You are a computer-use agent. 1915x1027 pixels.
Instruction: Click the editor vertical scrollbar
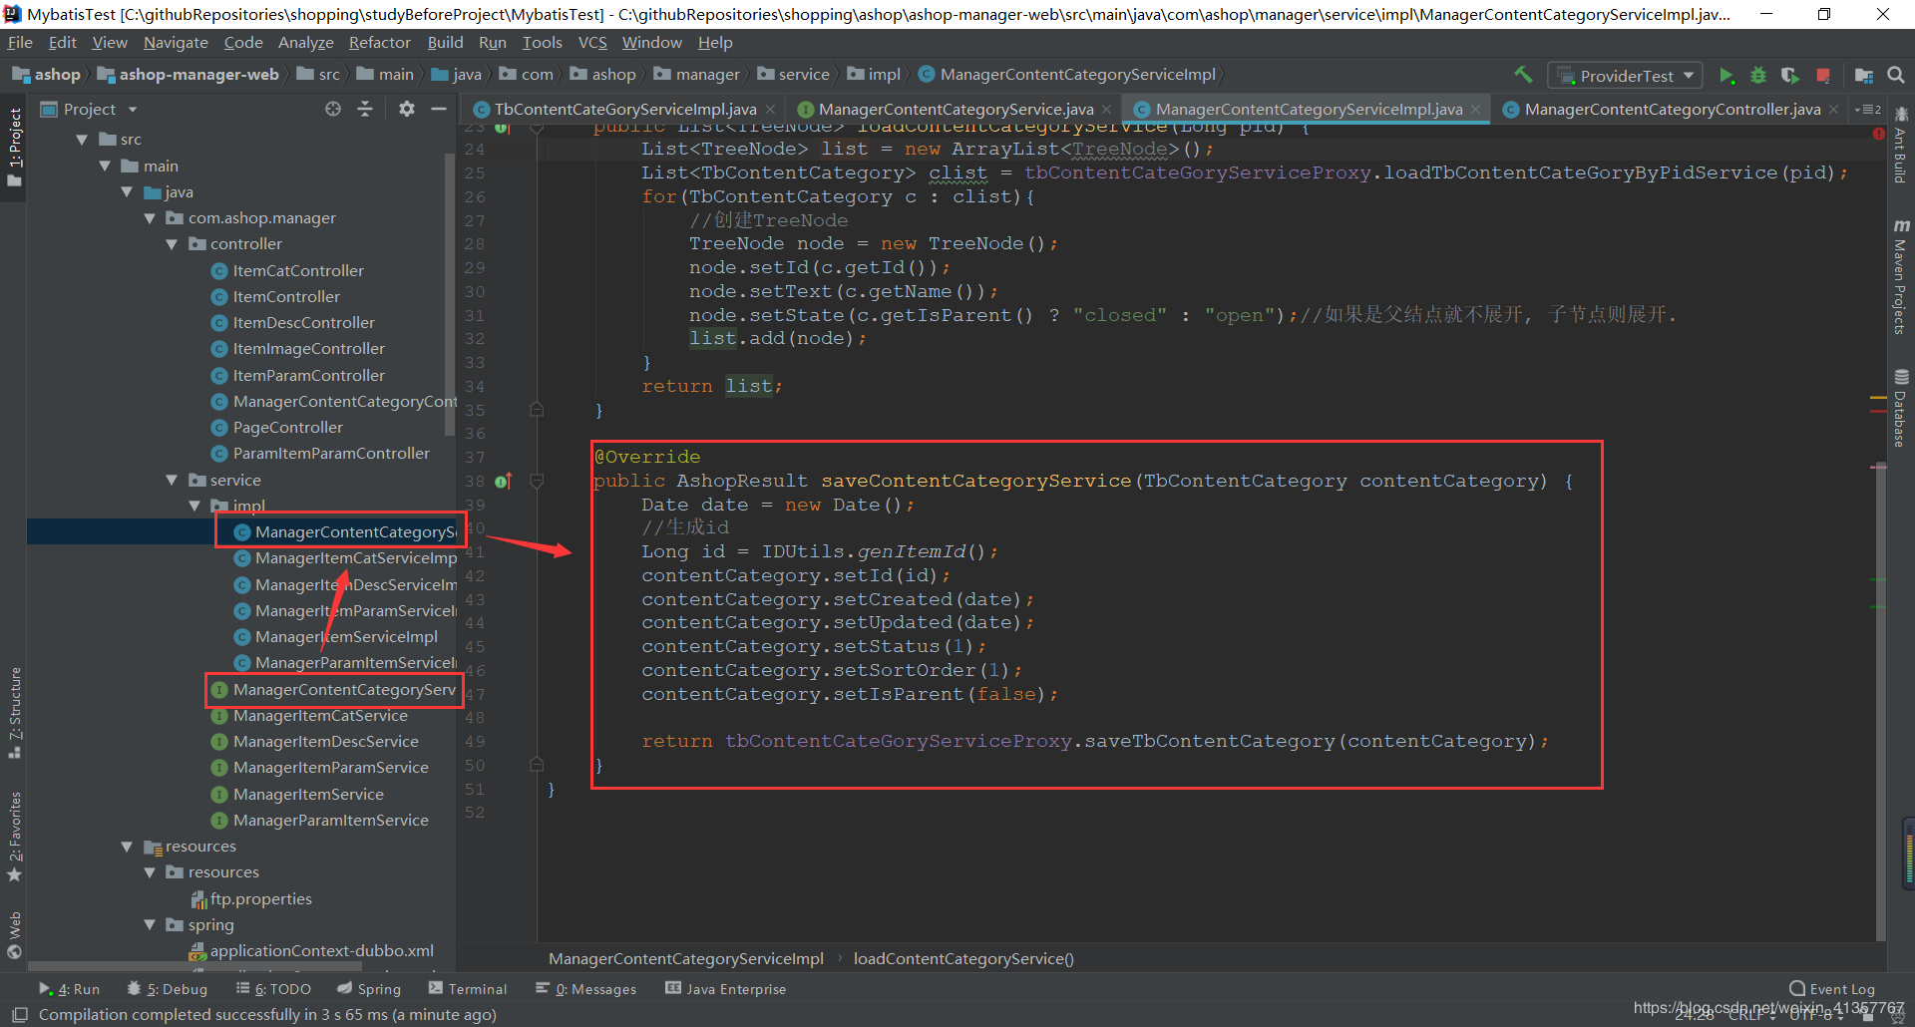coord(1880,699)
